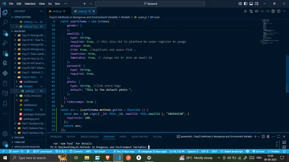Maximize the terminal panel size
The image size is (289, 162).
click(x=279, y=137)
